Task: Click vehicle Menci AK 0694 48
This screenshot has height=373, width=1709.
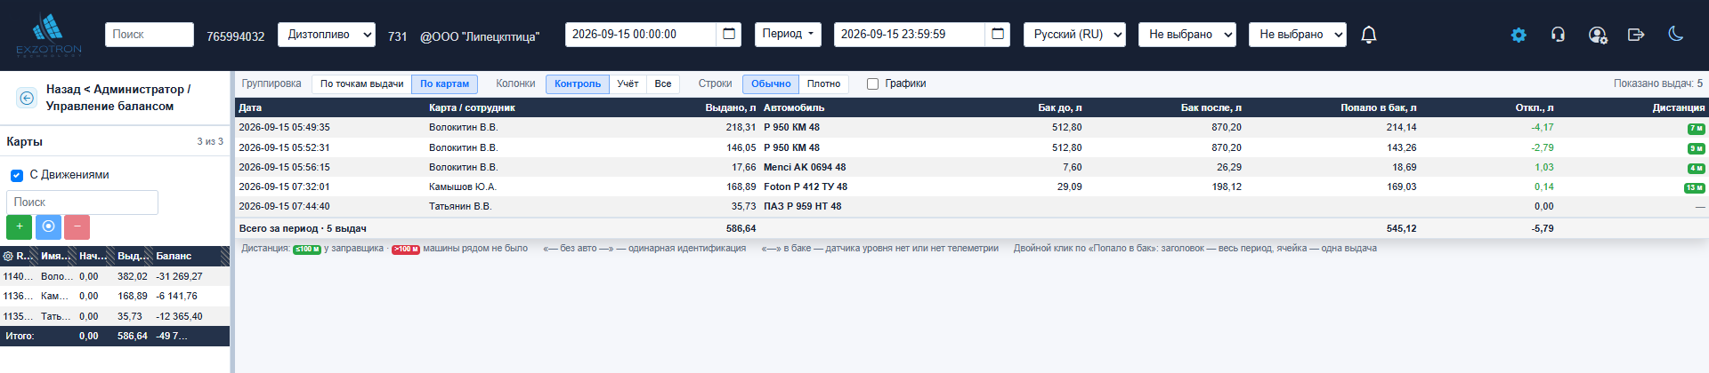Action: 805,167
